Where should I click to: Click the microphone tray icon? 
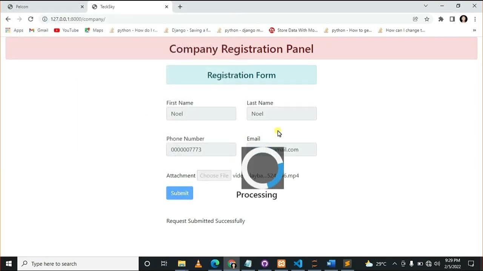point(411,263)
